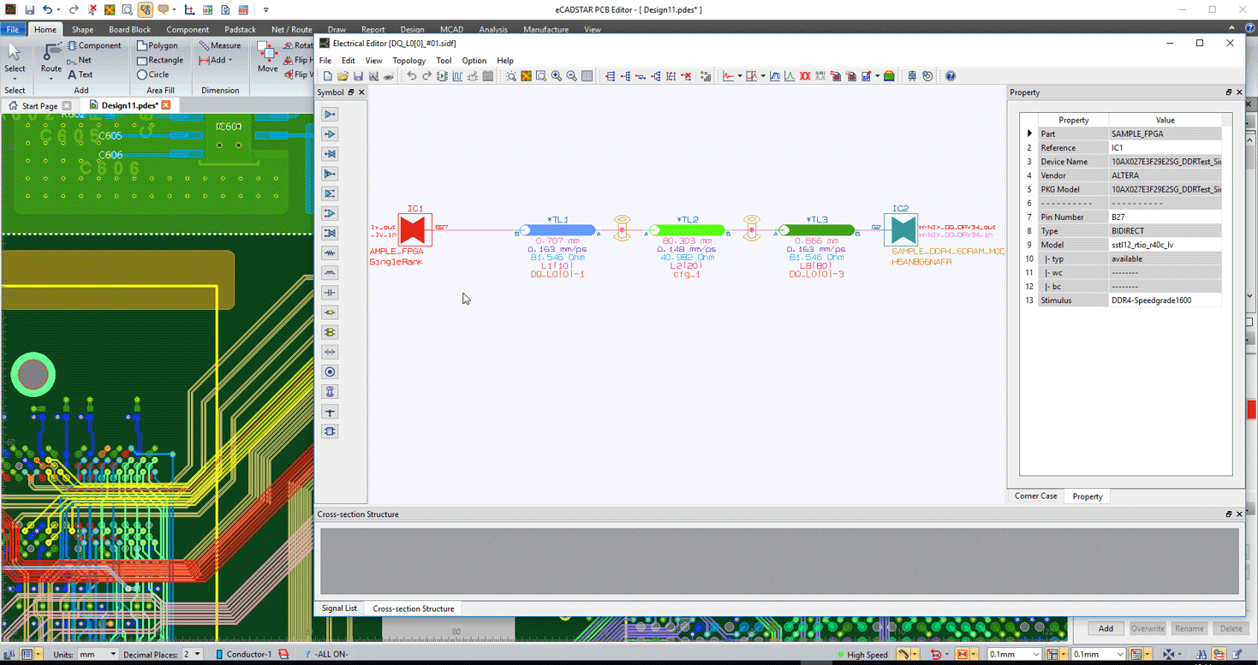The width and height of the screenshot is (1258, 665).
Task: Click Zoom Out magnifier in Electrical Editor
Action: click(x=571, y=76)
